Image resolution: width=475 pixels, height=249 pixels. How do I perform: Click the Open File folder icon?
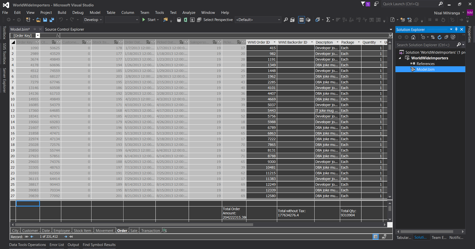click(x=38, y=20)
